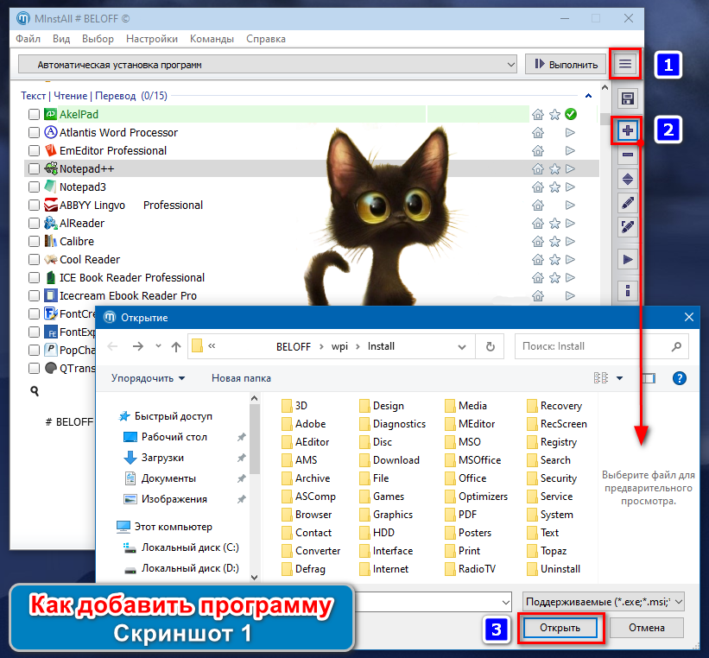
Task: Select the pencil edit icon in sidebar
Action: [x=628, y=203]
